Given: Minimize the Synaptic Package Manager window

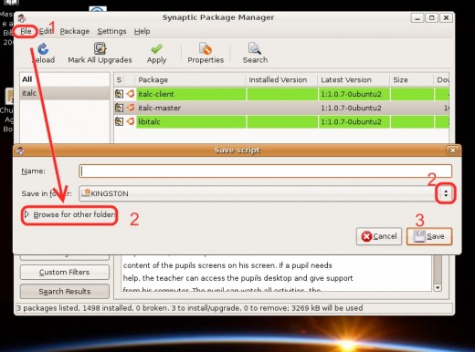Looking at the screenshot, I should coord(417,18).
